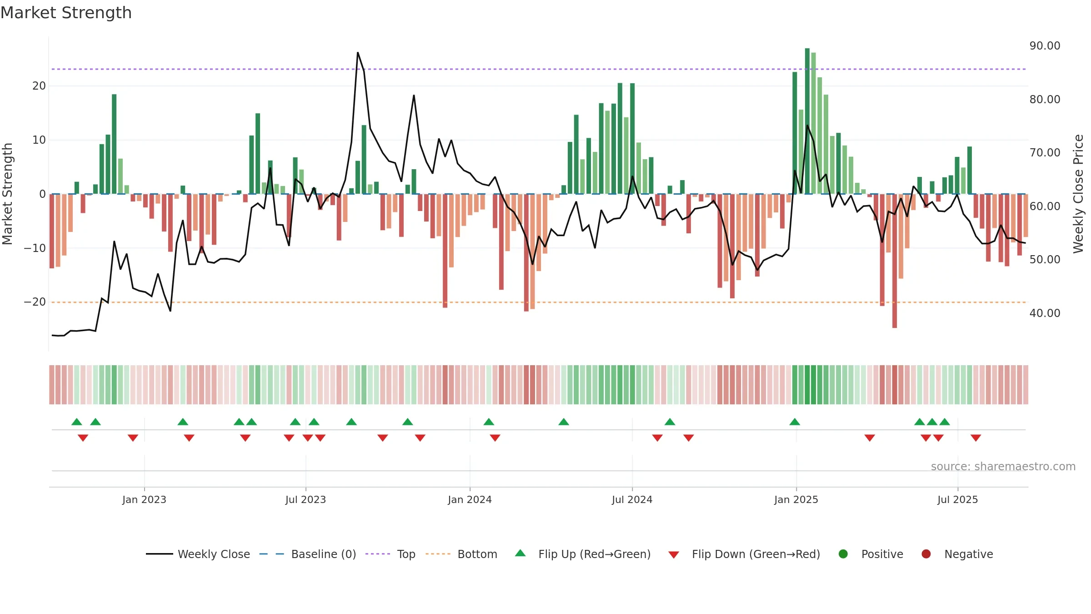Click the 40.00 price axis label
Screen dimensions: 1091x614
1045,313
